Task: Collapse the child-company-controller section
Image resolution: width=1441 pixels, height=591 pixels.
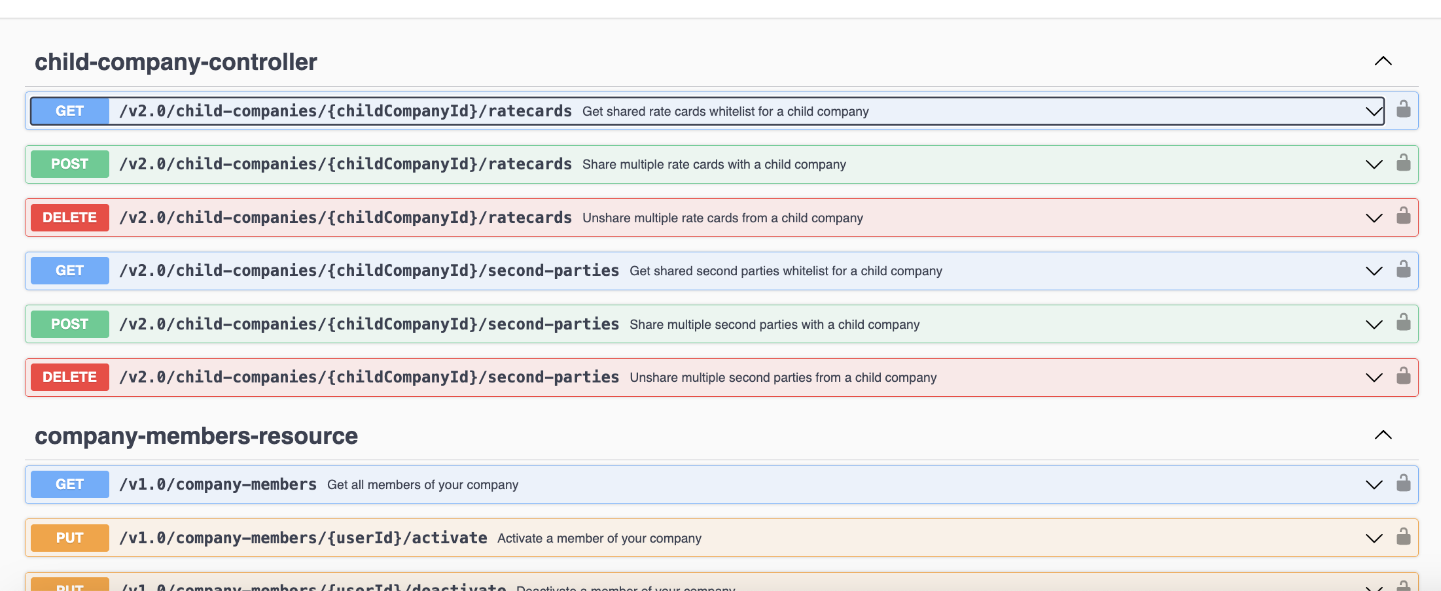Action: [1383, 61]
